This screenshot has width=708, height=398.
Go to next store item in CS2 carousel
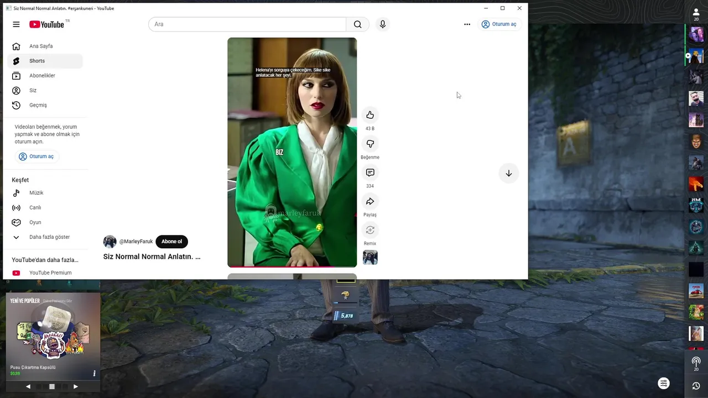76,386
